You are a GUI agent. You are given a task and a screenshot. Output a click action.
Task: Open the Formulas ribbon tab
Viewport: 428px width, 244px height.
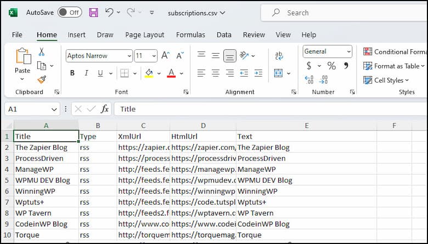coord(190,35)
